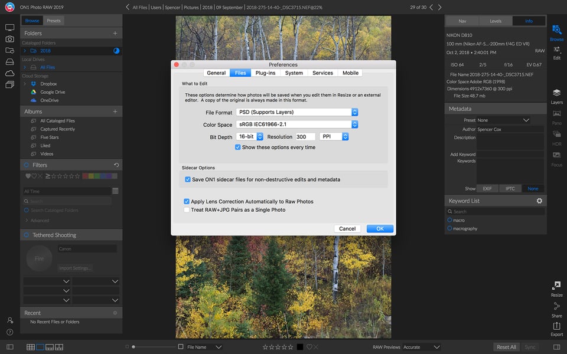Go to the next photo arrow in top bar
This screenshot has height=354, width=567.
click(439, 7)
